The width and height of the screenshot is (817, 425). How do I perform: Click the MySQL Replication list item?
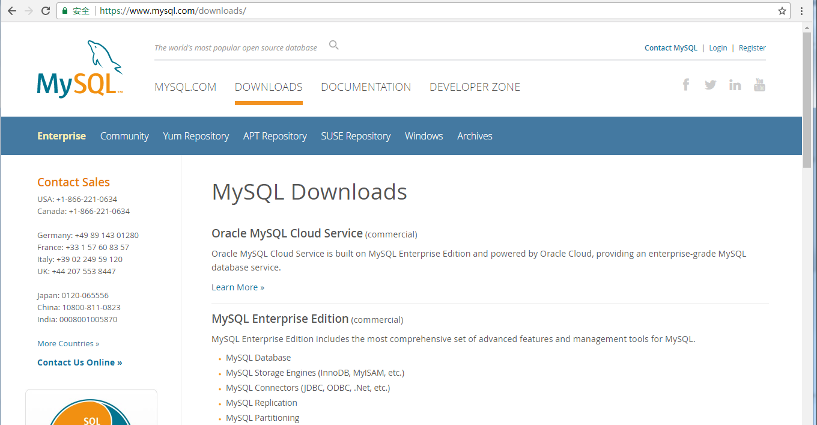(261, 403)
